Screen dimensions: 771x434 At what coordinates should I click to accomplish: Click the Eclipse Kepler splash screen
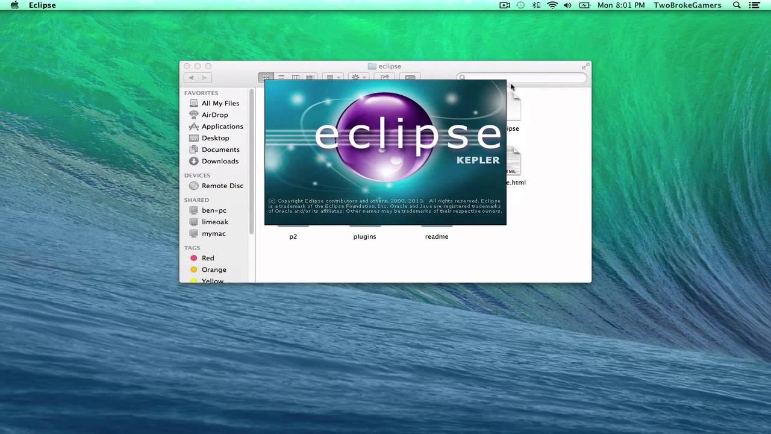click(385, 153)
